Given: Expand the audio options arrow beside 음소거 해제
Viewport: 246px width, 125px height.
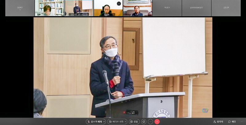Looking at the screenshot, I should pyautogui.click(x=104, y=122).
